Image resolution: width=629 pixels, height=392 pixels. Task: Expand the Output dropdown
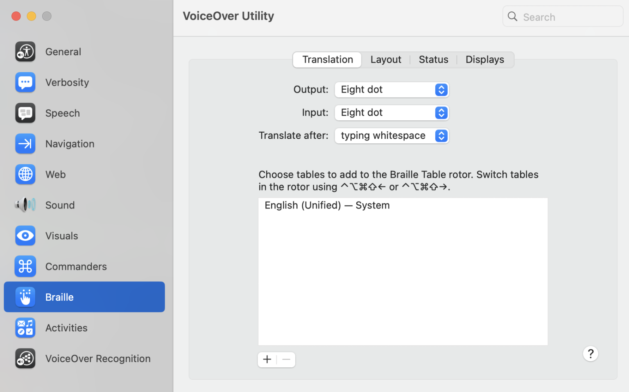(x=391, y=90)
